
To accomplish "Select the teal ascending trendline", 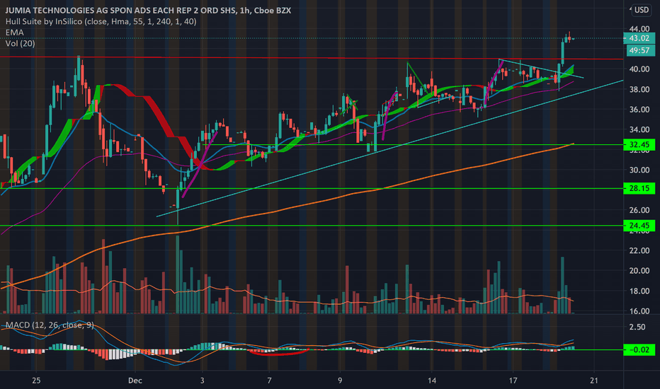I will tap(389, 149).
